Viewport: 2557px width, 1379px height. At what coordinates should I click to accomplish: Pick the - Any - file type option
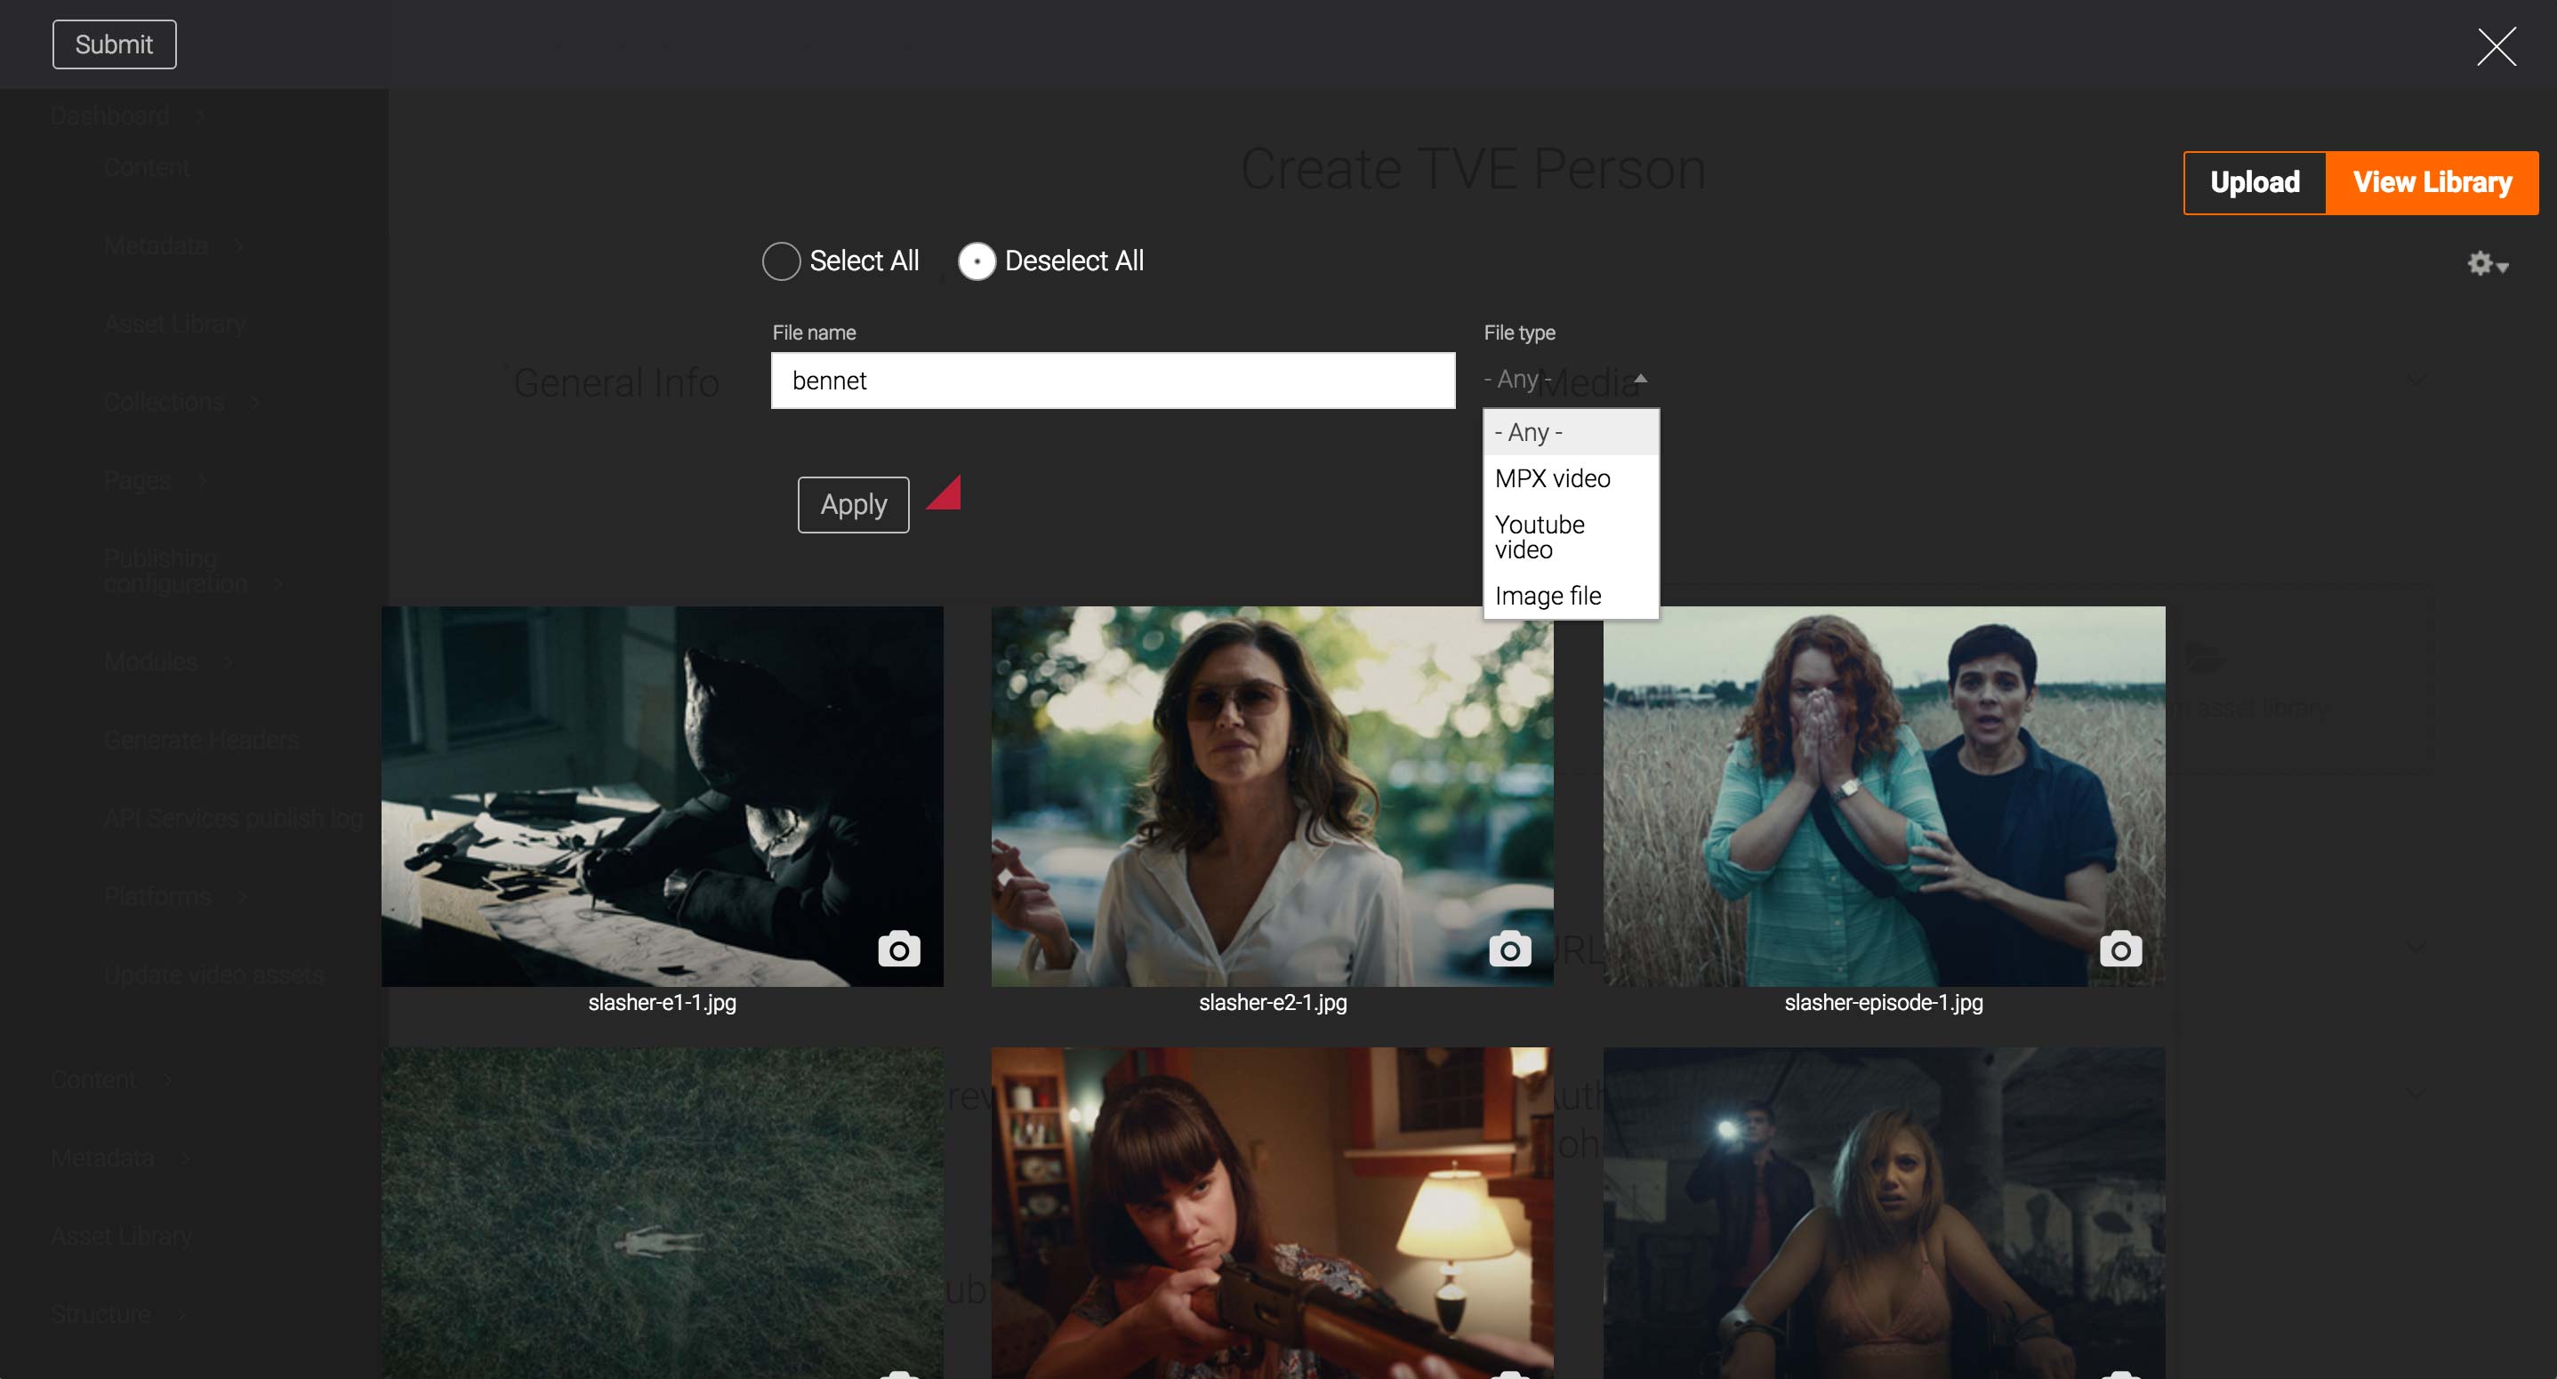(1529, 433)
